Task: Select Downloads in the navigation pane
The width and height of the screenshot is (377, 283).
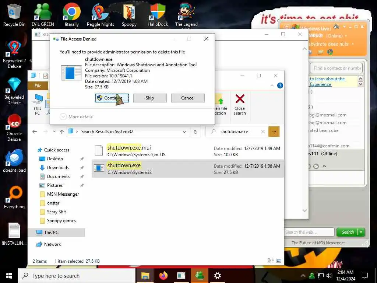Action: click(58, 168)
